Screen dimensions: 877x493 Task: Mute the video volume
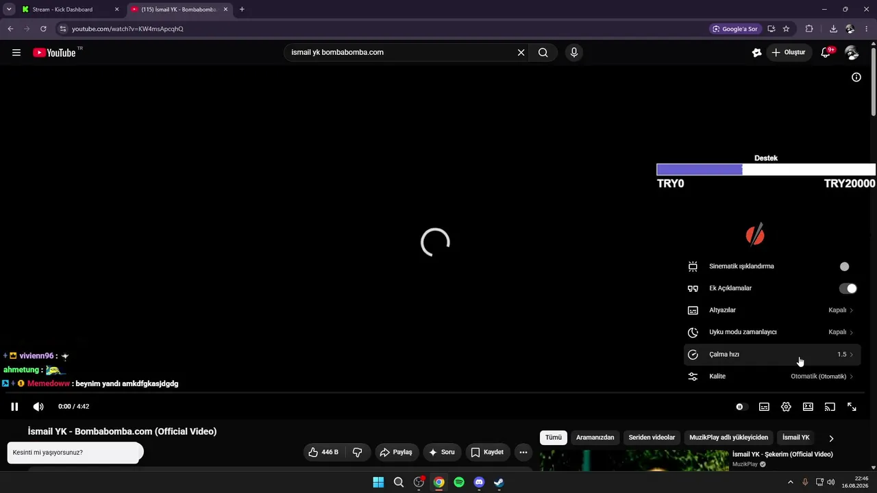tap(38, 407)
